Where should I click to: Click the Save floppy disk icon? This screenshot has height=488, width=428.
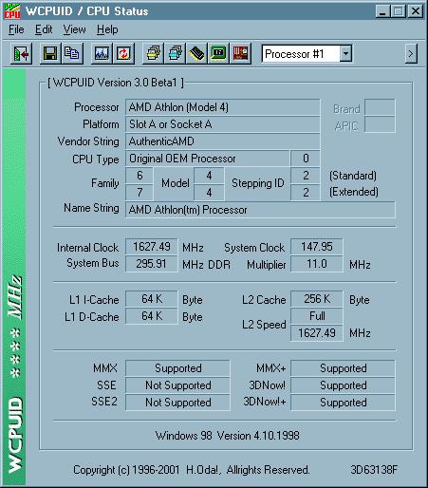pyautogui.click(x=50, y=53)
